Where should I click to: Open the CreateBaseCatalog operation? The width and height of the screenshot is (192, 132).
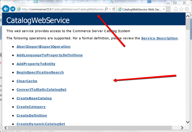click(34, 98)
